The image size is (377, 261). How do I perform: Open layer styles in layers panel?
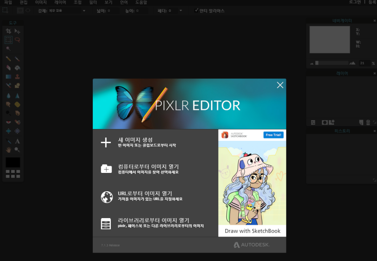332,122
